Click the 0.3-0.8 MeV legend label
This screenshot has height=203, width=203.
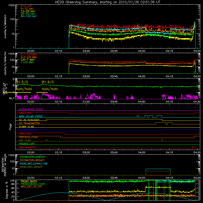[29, 57]
